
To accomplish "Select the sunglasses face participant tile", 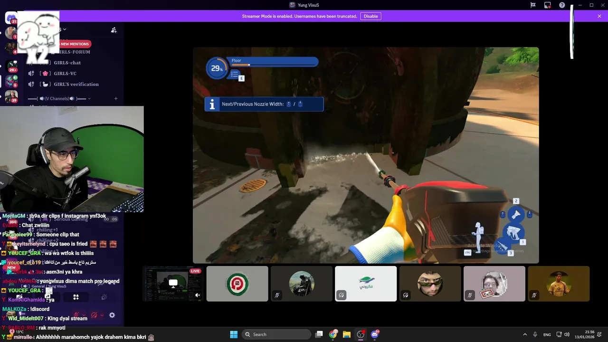I will coord(430,284).
